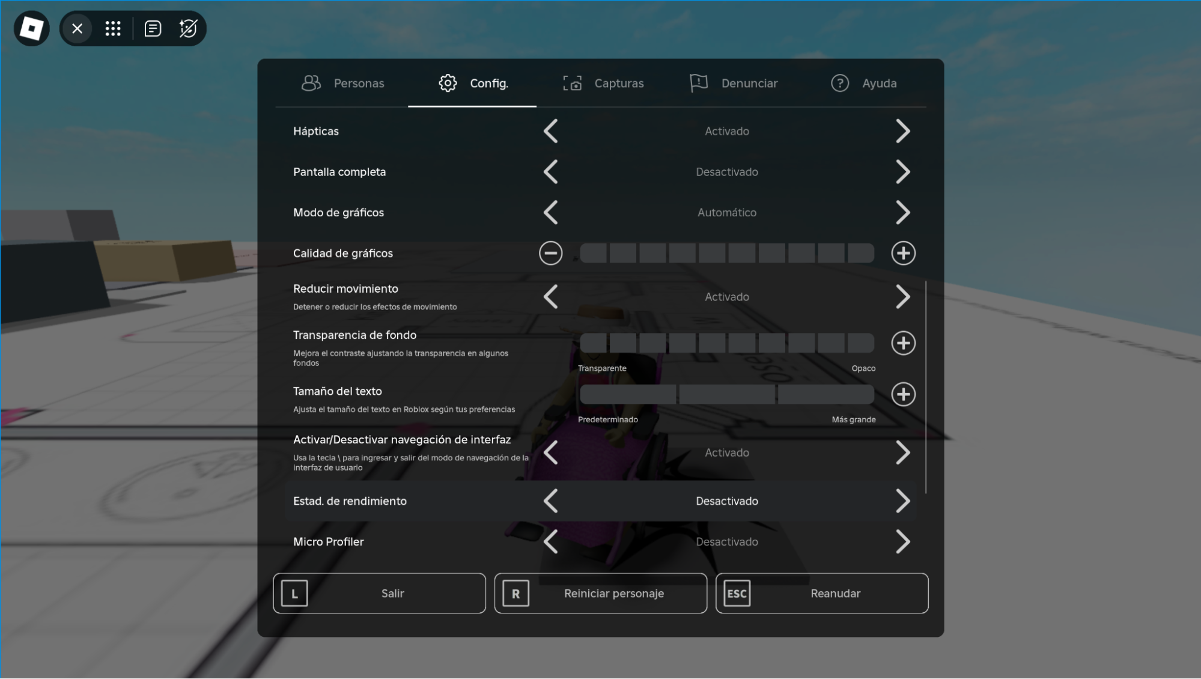
Task: Switch to the Capturas tab
Action: tap(604, 83)
